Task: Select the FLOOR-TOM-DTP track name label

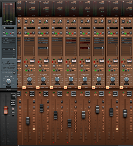Action: tap(45, 88)
